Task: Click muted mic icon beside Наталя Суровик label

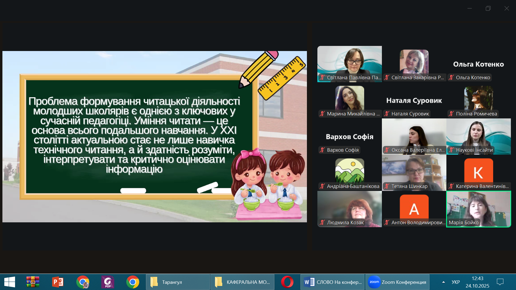Action: 387,114
